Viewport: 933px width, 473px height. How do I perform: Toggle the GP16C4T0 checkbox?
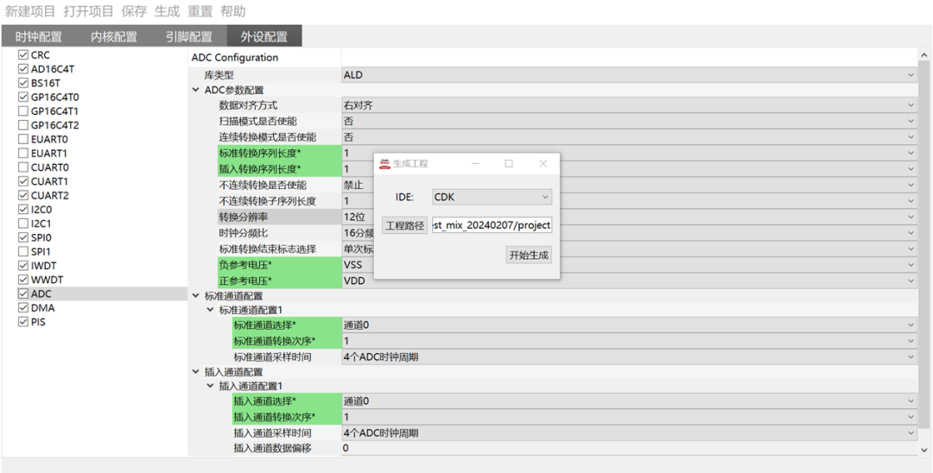tap(23, 97)
